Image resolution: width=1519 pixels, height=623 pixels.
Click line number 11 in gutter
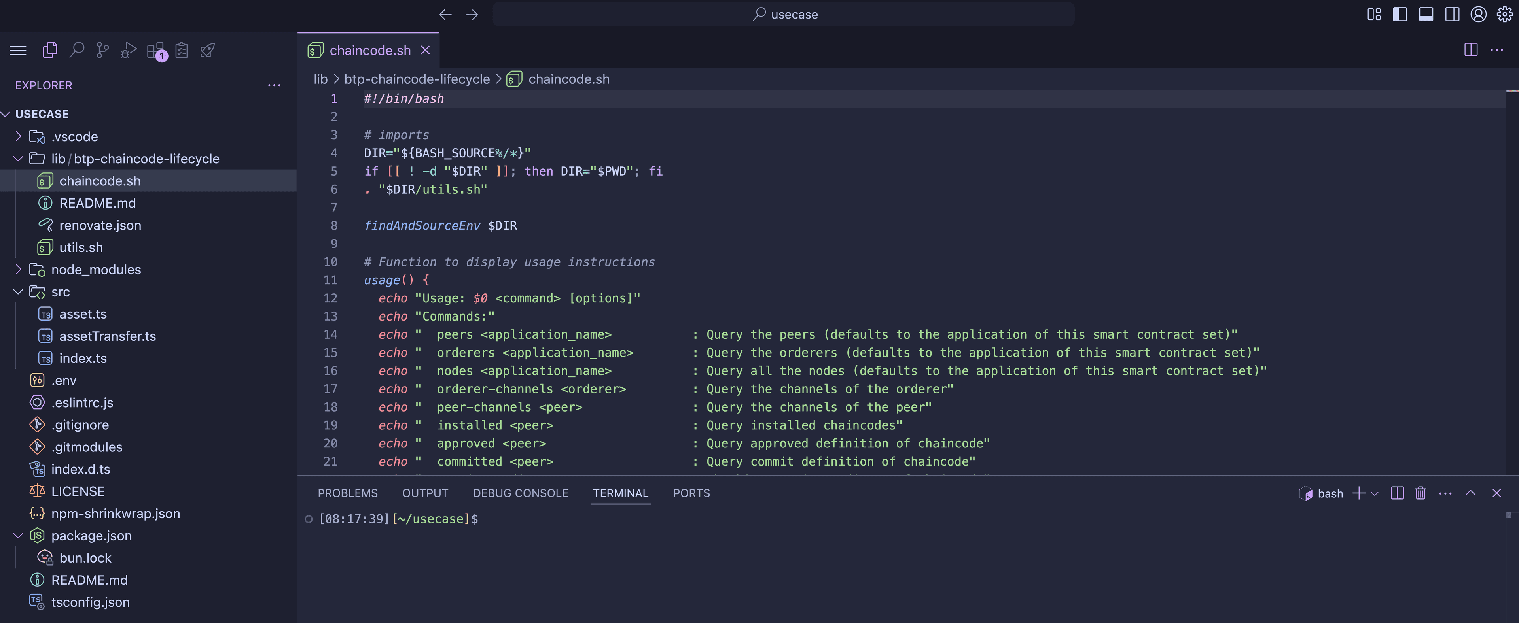(x=331, y=280)
